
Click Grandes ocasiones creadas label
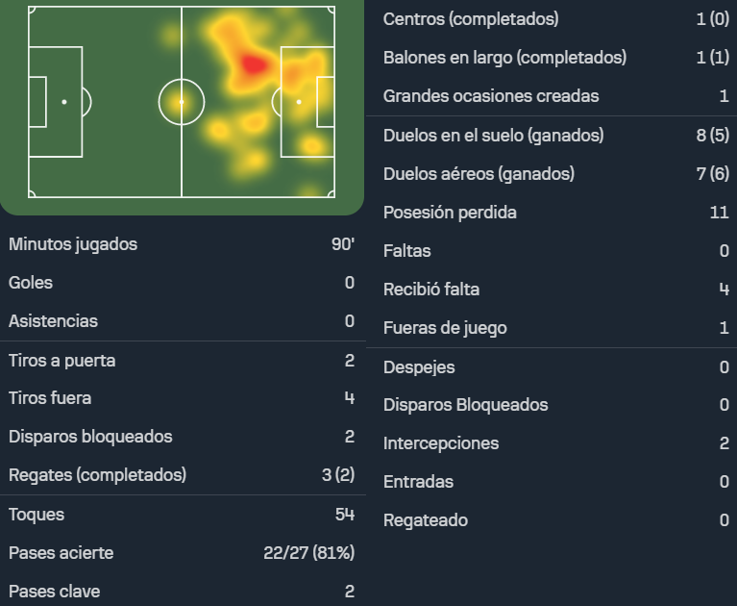(x=491, y=96)
